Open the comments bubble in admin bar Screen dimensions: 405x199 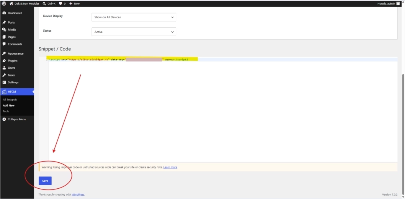(60, 3)
